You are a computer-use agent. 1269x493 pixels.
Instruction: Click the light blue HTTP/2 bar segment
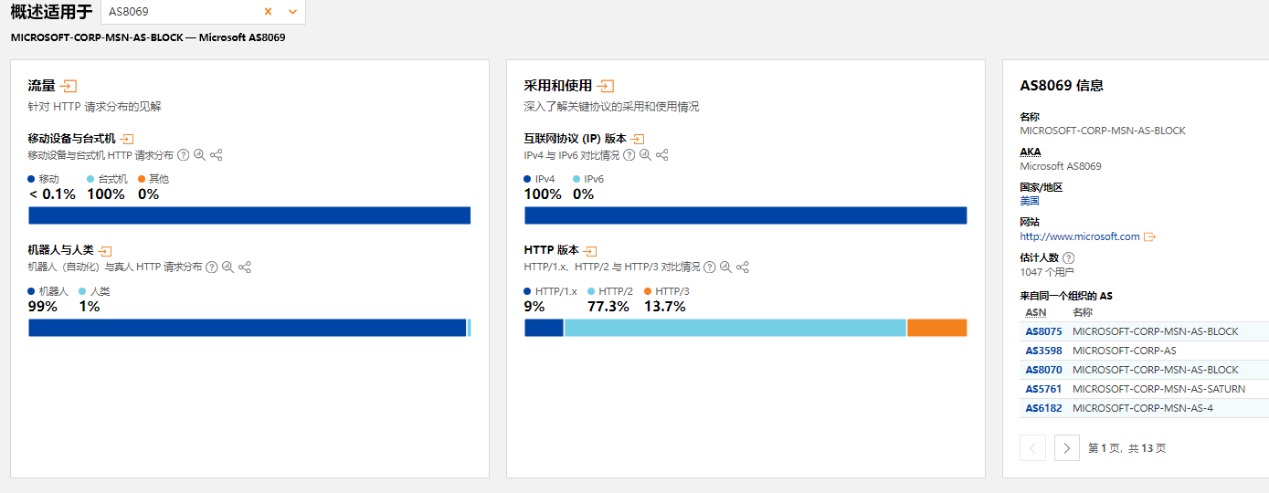735,328
